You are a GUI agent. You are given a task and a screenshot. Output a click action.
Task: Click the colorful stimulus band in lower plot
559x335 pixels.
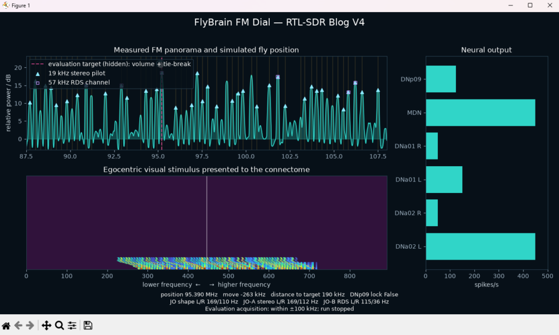pyautogui.click(x=217, y=263)
